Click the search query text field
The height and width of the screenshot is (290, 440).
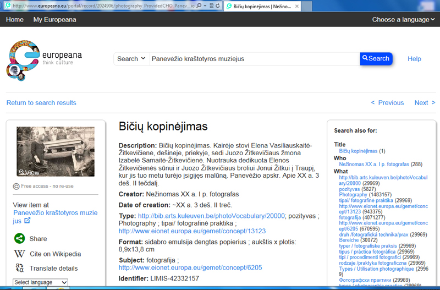(254, 59)
